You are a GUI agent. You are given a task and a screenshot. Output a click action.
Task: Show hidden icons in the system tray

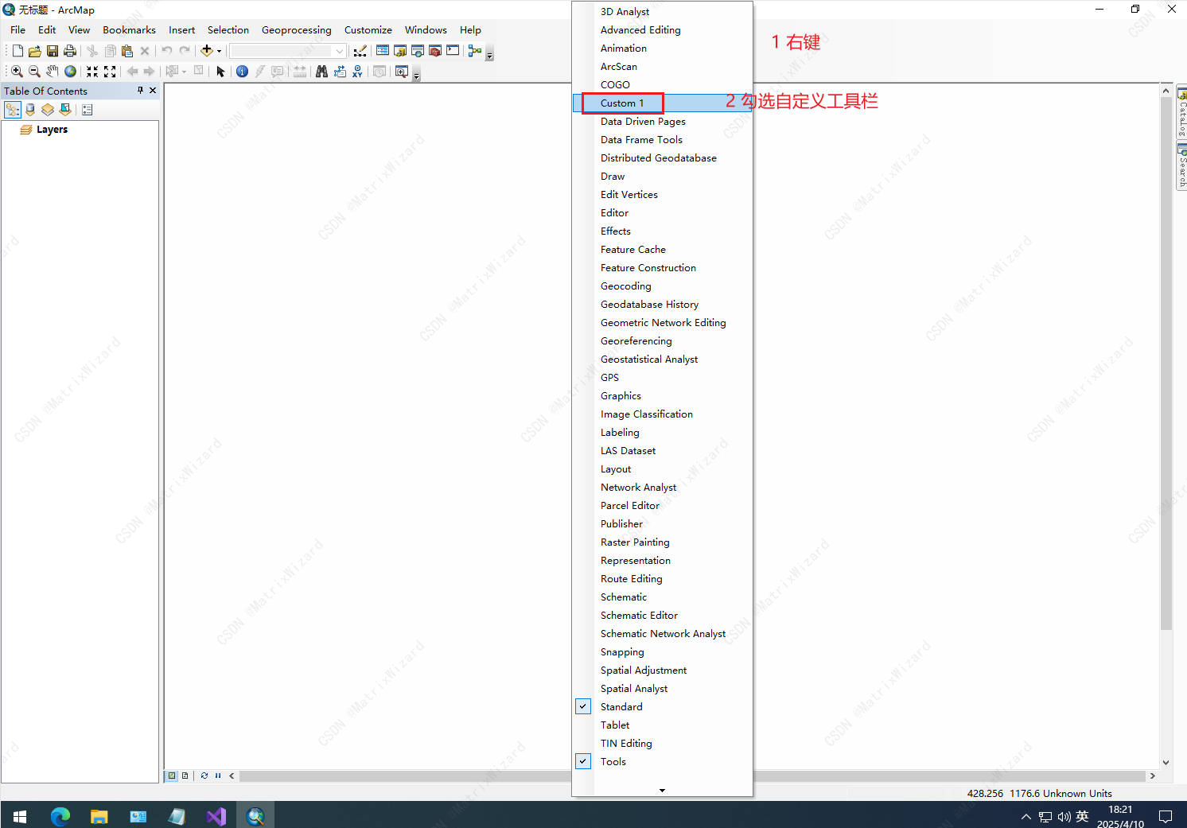point(1025,816)
